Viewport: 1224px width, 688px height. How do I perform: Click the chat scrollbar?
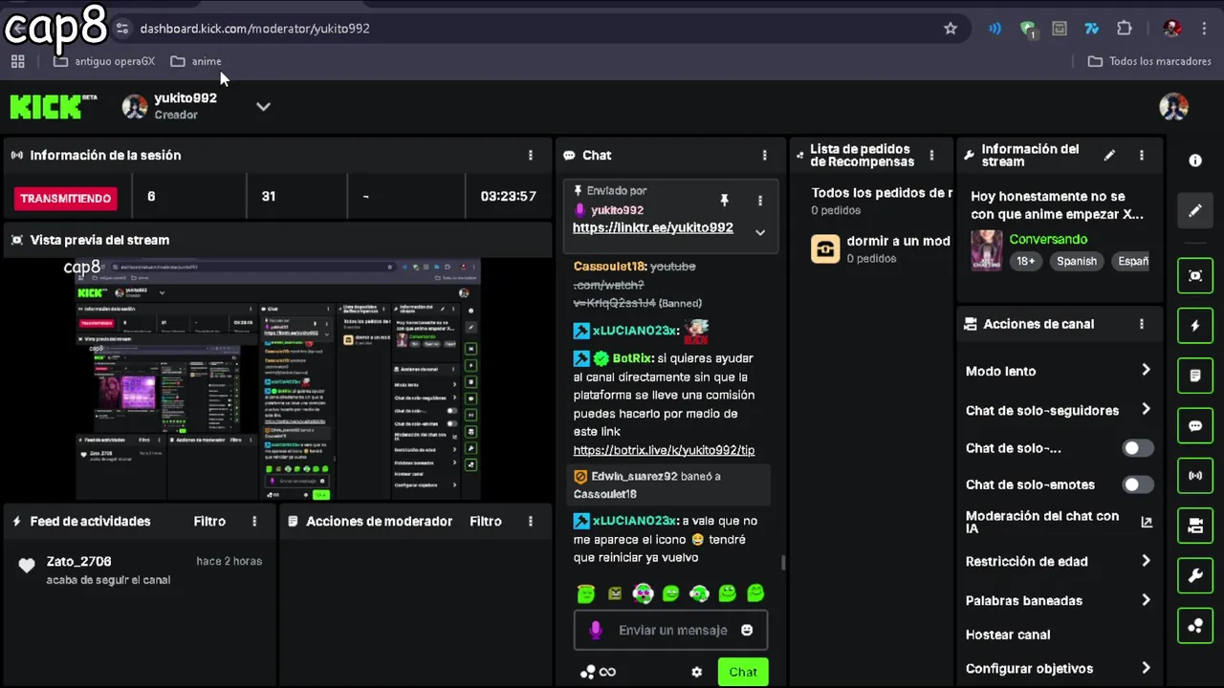pos(783,563)
